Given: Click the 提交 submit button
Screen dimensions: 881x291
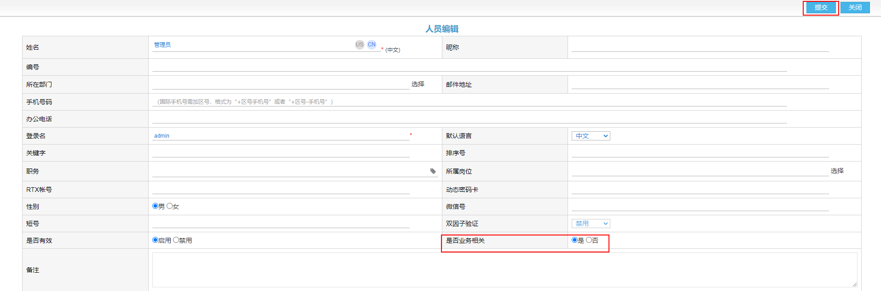Looking at the screenshot, I should click(x=821, y=7).
